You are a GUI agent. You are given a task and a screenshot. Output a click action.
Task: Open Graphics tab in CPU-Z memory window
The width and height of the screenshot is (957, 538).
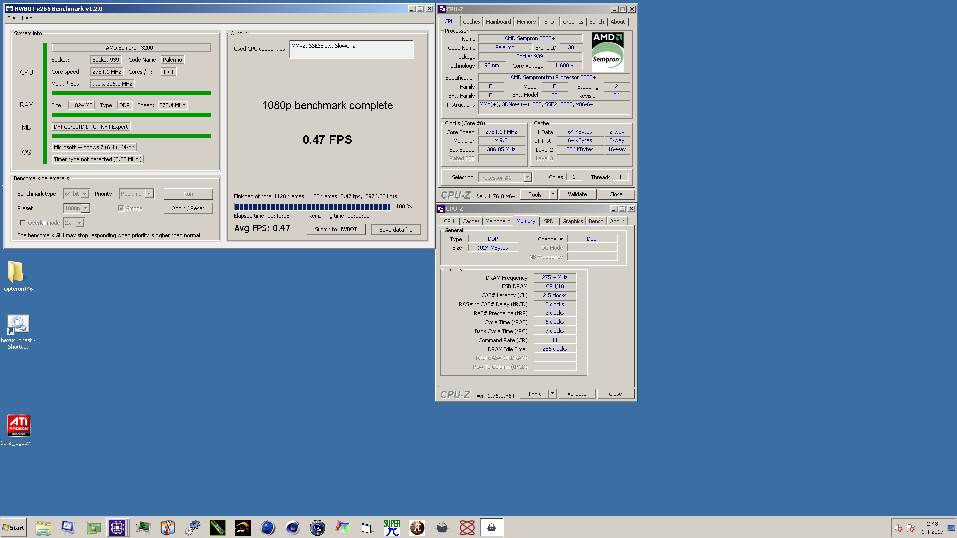coord(572,221)
